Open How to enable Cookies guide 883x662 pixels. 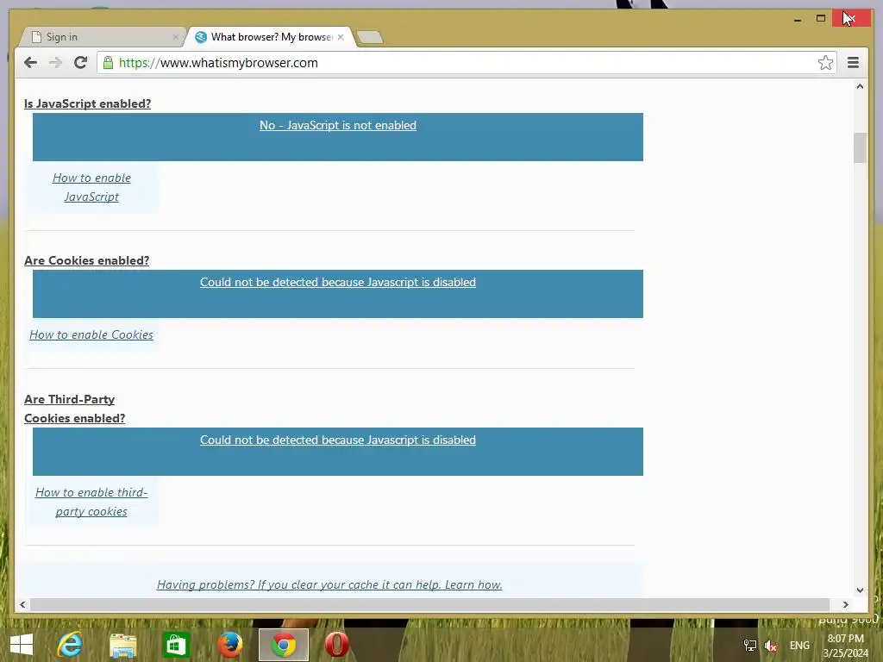pyautogui.click(x=91, y=334)
